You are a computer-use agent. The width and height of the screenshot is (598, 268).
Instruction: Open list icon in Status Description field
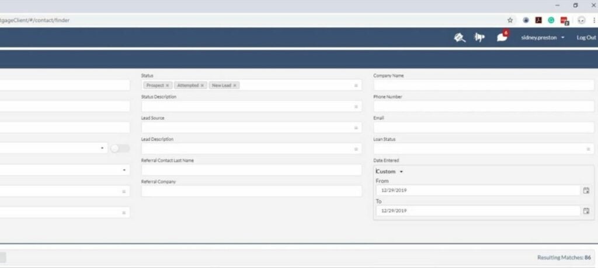pyautogui.click(x=356, y=107)
